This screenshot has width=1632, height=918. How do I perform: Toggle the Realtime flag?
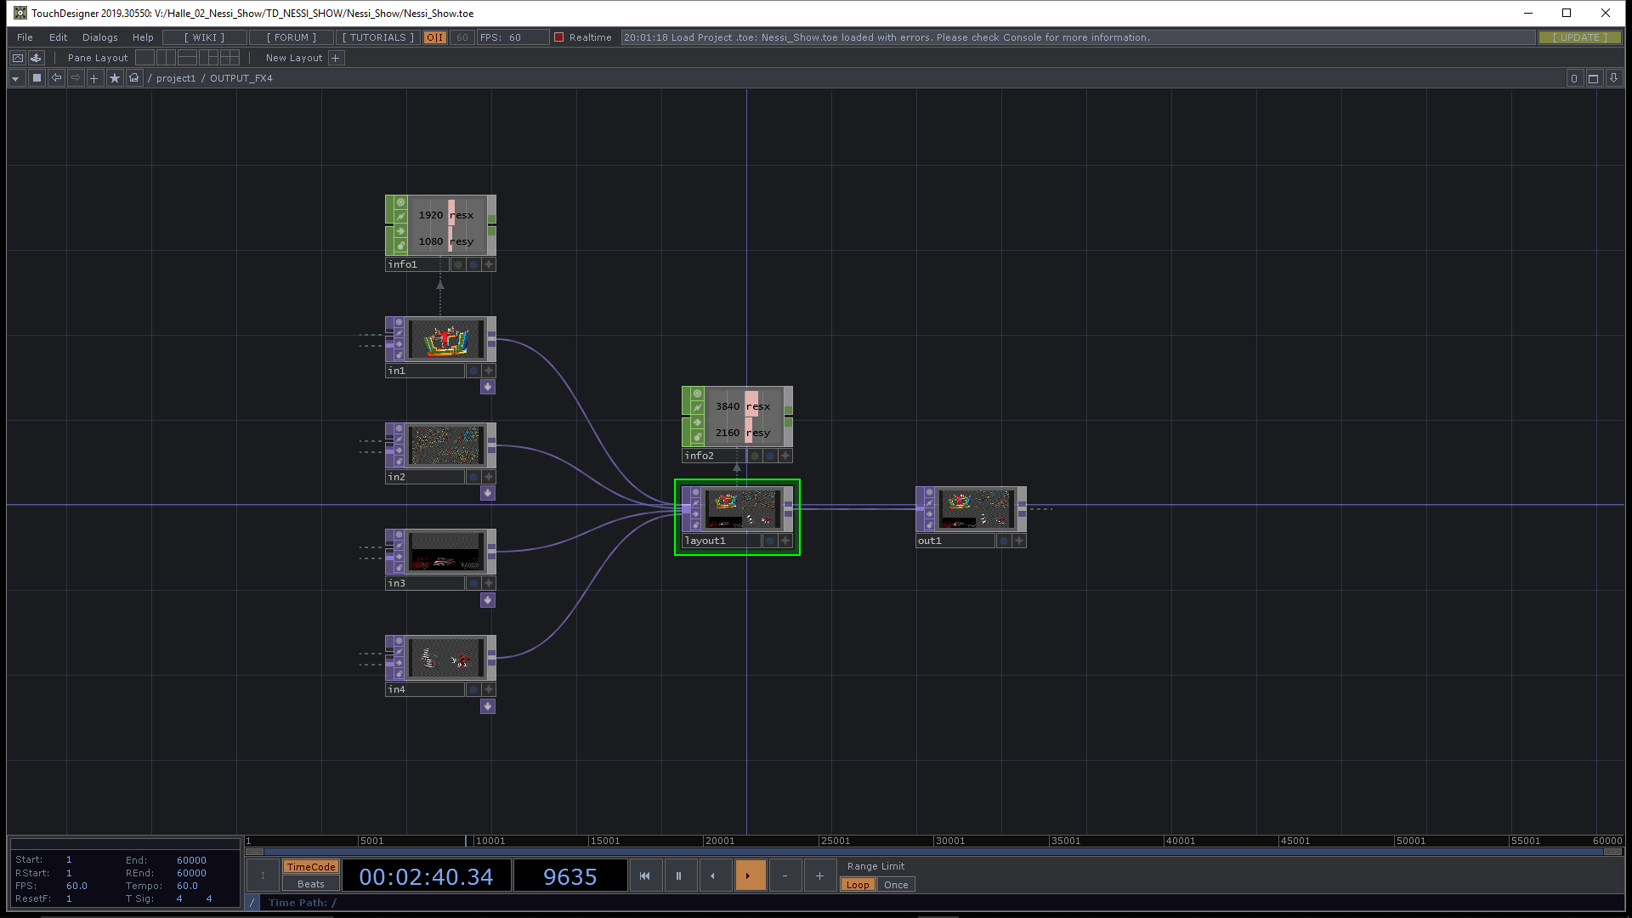559,37
